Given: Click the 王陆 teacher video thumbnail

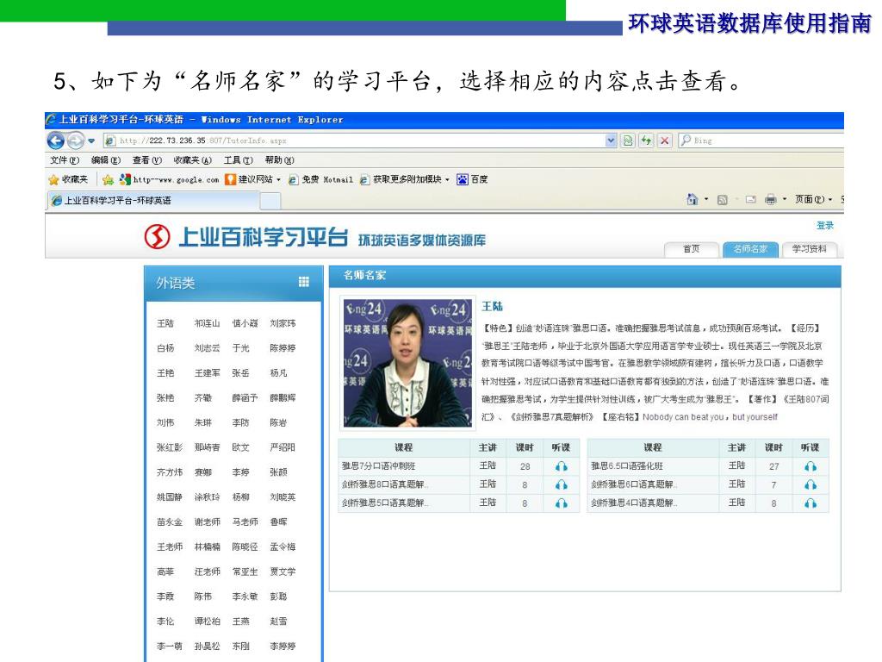Looking at the screenshot, I should coord(407,363).
